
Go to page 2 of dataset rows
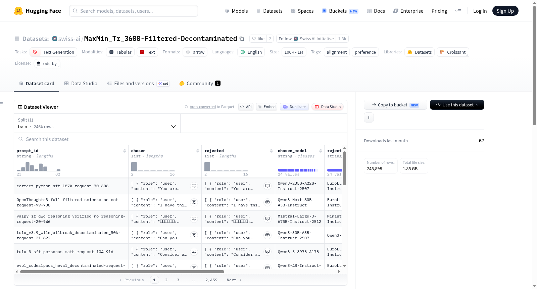(x=166, y=280)
